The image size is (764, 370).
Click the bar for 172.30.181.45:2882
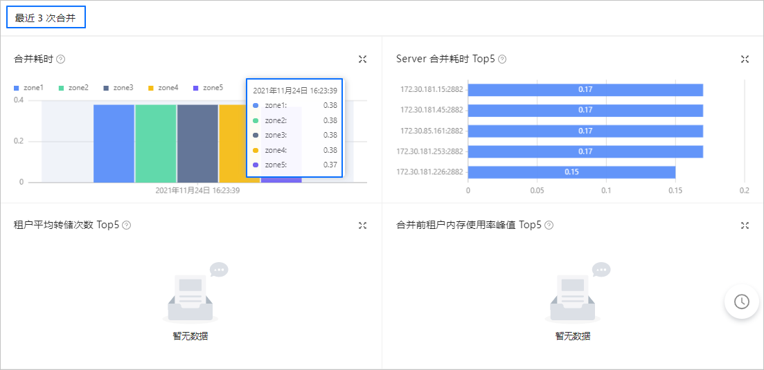click(x=585, y=111)
